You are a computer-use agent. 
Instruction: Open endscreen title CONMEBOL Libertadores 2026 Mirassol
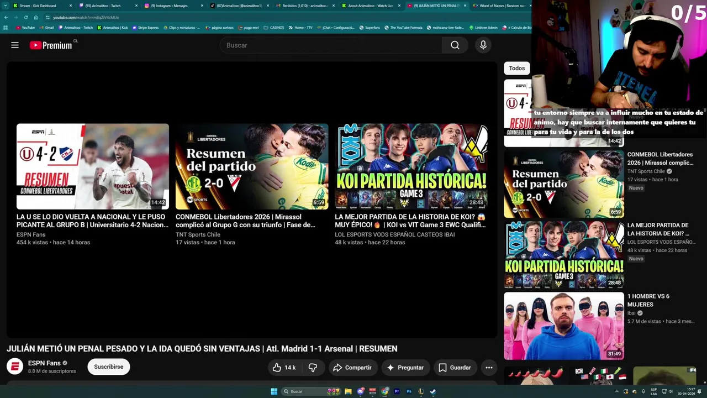(x=246, y=221)
